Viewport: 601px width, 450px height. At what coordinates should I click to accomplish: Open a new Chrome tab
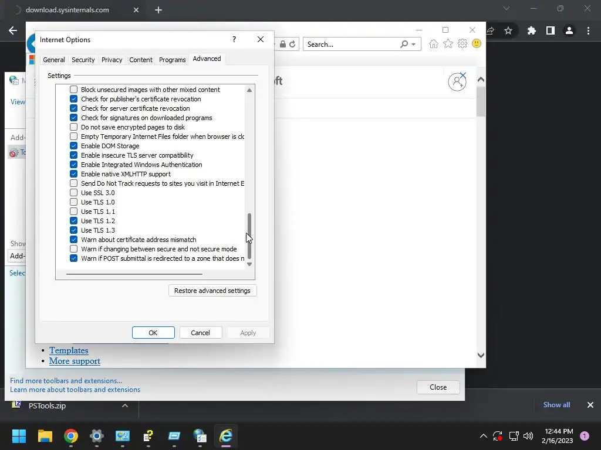(x=158, y=10)
